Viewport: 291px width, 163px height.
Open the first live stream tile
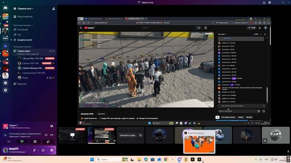72,135
